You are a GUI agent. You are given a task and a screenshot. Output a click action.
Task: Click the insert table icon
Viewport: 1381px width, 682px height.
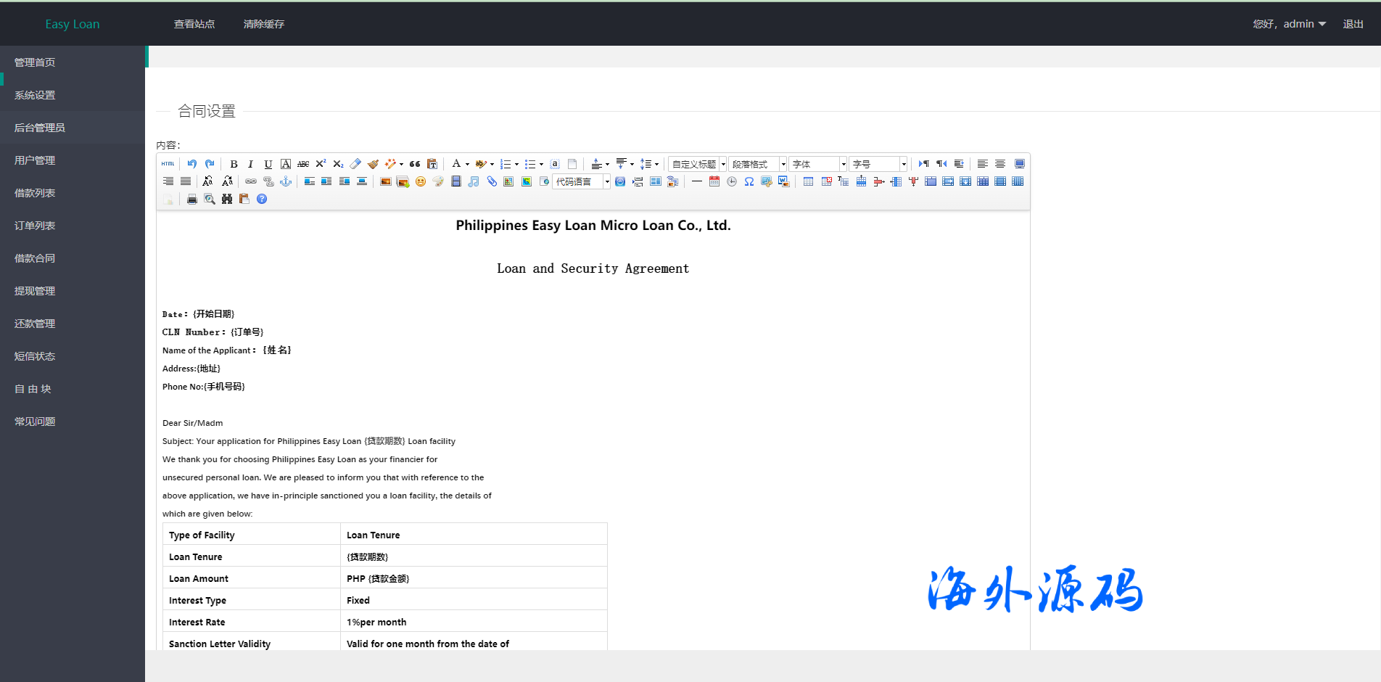tap(808, 181)
